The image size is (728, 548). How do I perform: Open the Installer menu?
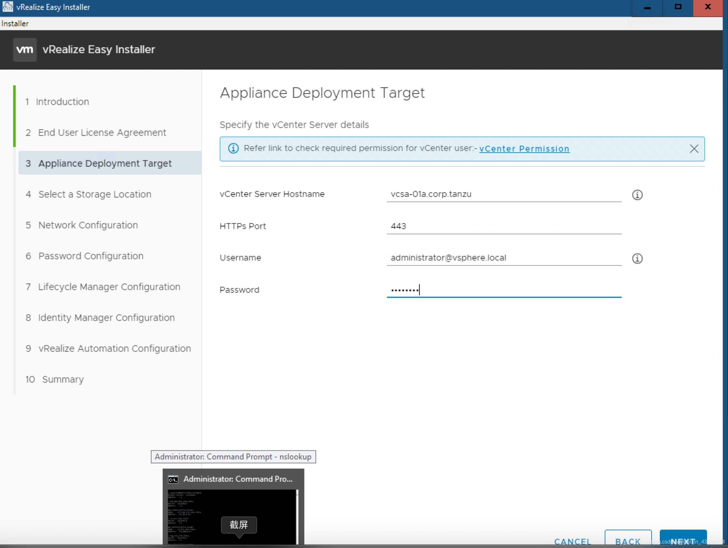15,24
